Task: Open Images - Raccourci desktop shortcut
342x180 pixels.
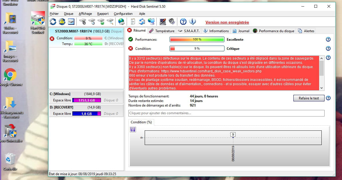Action: coord(10,51)
